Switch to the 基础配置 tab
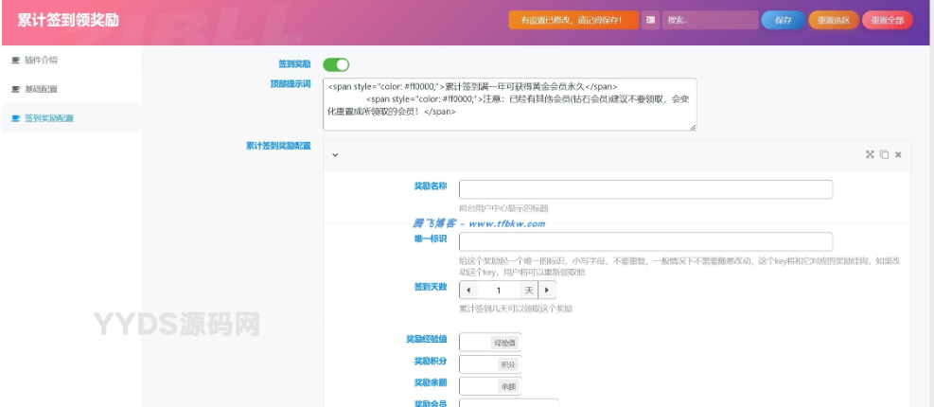This screenshot has height=407, width=934. point(41,89)
